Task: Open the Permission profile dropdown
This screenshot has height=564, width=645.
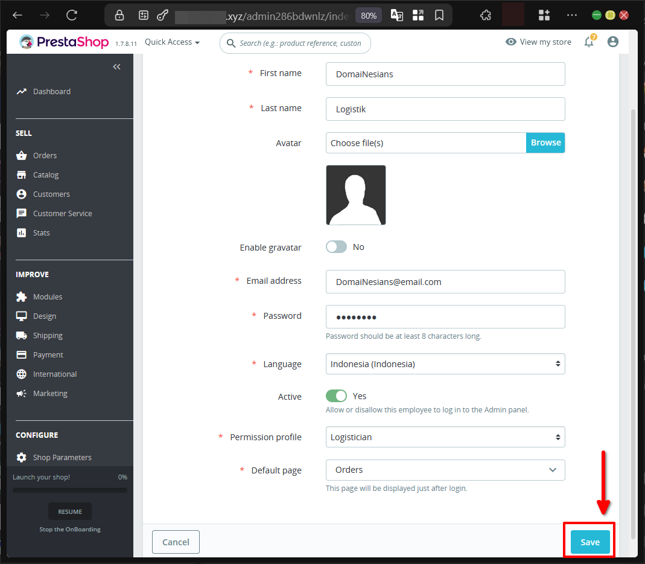Action: 445,437
